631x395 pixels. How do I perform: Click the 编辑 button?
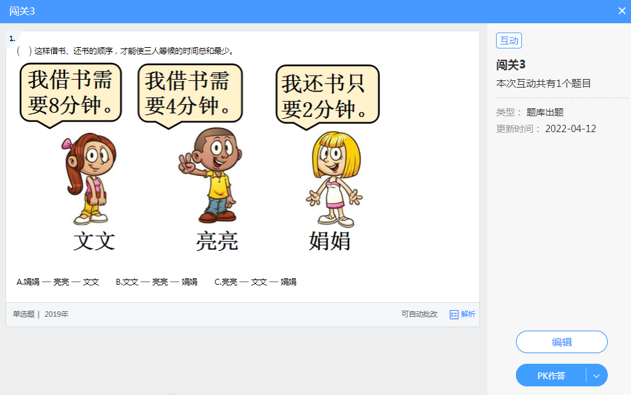coord(561,343)
